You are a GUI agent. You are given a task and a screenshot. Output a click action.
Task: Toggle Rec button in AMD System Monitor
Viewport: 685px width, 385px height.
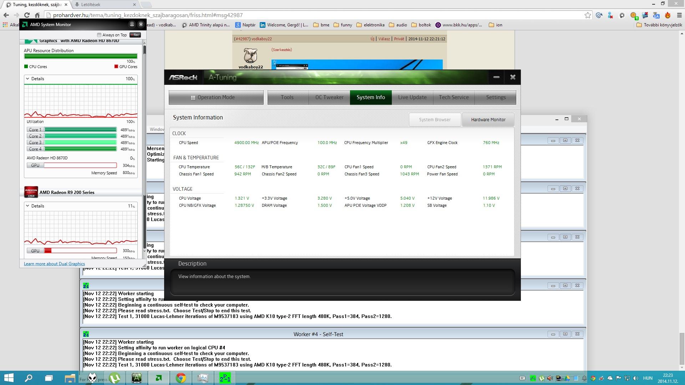coord(135,35)
